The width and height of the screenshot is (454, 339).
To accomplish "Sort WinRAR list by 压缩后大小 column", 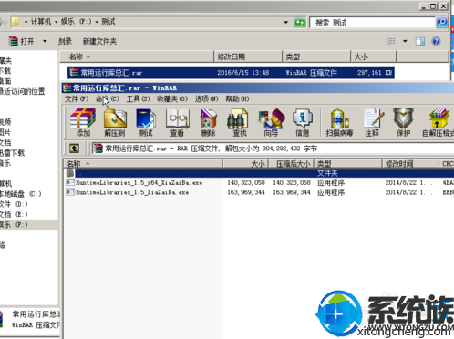I will (291, 164).
